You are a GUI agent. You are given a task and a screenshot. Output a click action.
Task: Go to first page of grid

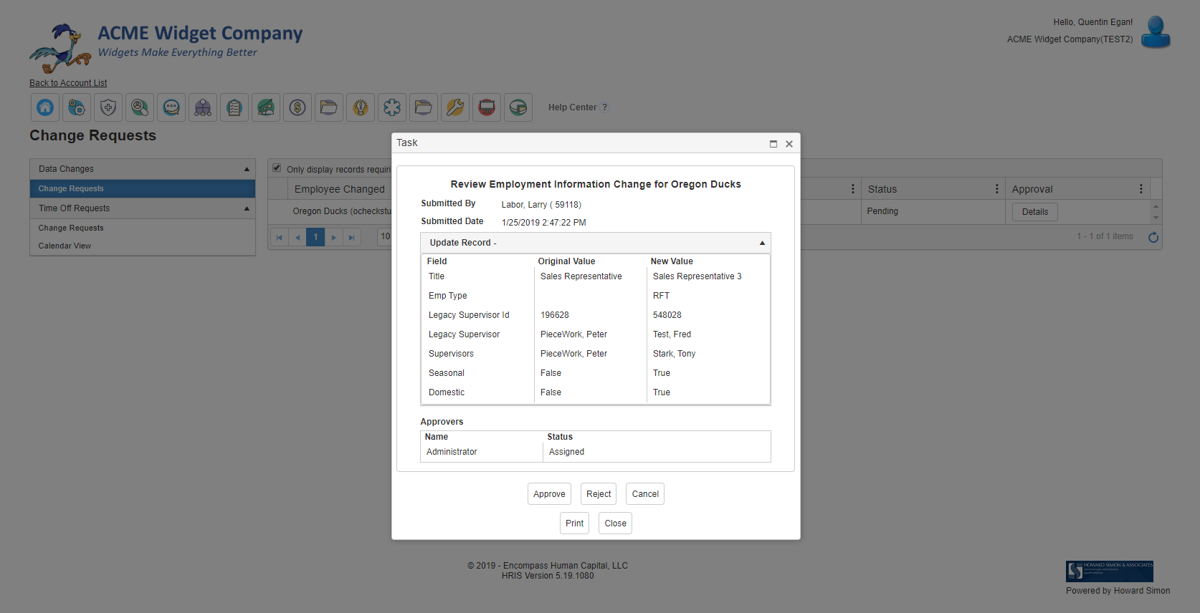tap(279, 237)
